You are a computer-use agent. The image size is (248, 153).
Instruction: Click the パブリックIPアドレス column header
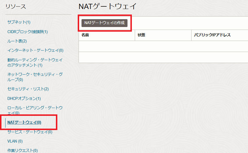tap(212, 35)
